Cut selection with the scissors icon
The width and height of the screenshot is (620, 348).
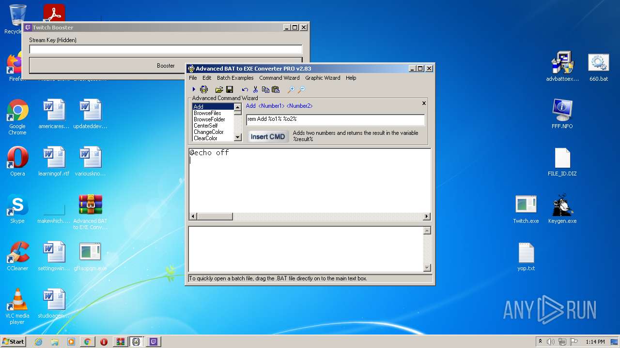[x=255, y=89]
